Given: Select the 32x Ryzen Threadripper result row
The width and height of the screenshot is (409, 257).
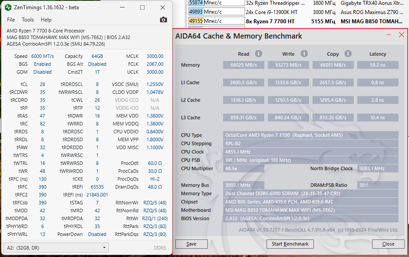Looking at the screenshot, I should pyautogui.click(x=296, y=3).
